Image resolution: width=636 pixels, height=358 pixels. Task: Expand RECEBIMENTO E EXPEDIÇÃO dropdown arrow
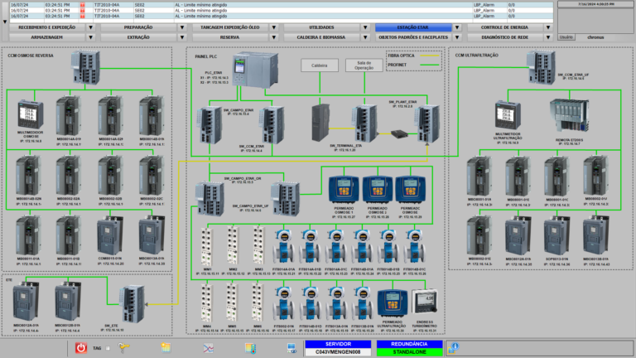[91, 27]
